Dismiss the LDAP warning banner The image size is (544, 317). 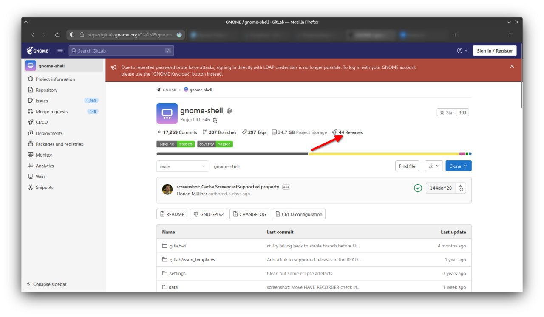512,66
